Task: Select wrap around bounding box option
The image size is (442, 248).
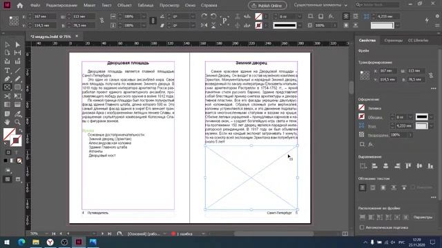Action: click(x=373, y=187)
